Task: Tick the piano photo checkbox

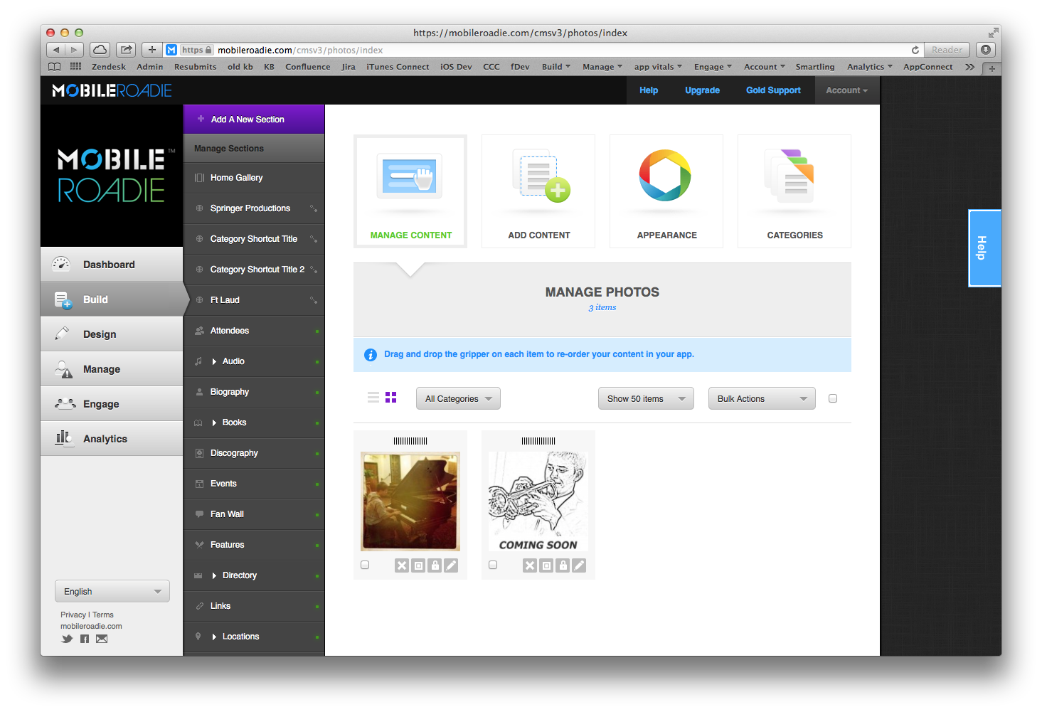Action: click(365, 565)
